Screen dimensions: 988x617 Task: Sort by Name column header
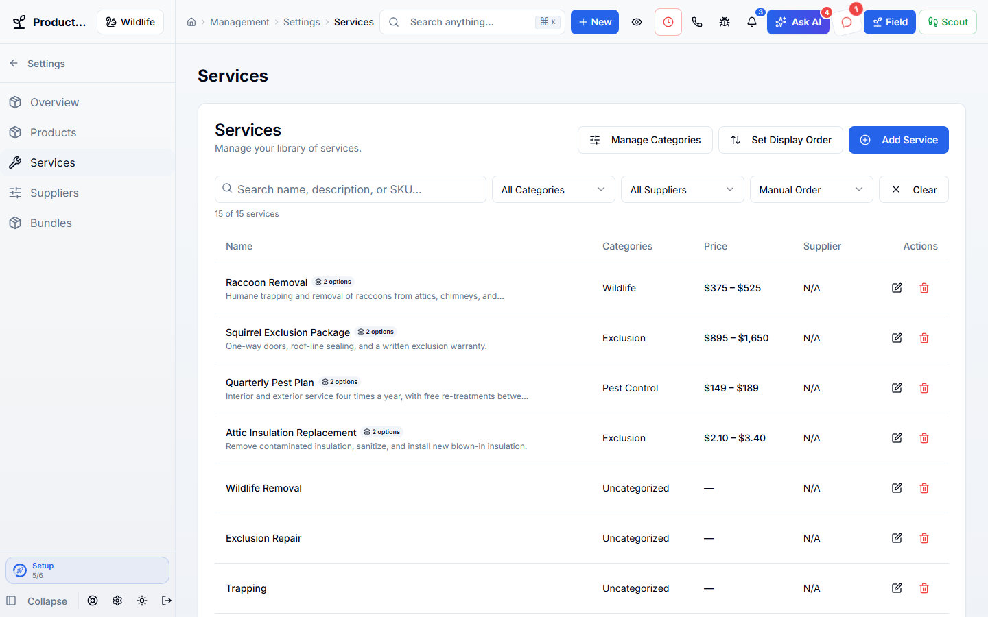click(239, 246)
